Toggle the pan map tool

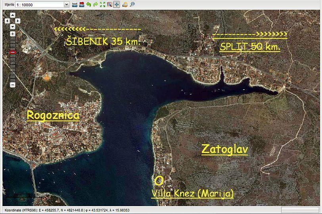pyautogui.click(x=117, y=4)
